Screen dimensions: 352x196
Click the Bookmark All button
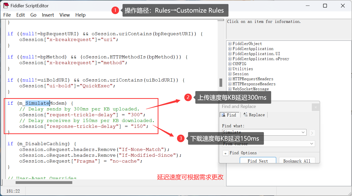point(297,161)
